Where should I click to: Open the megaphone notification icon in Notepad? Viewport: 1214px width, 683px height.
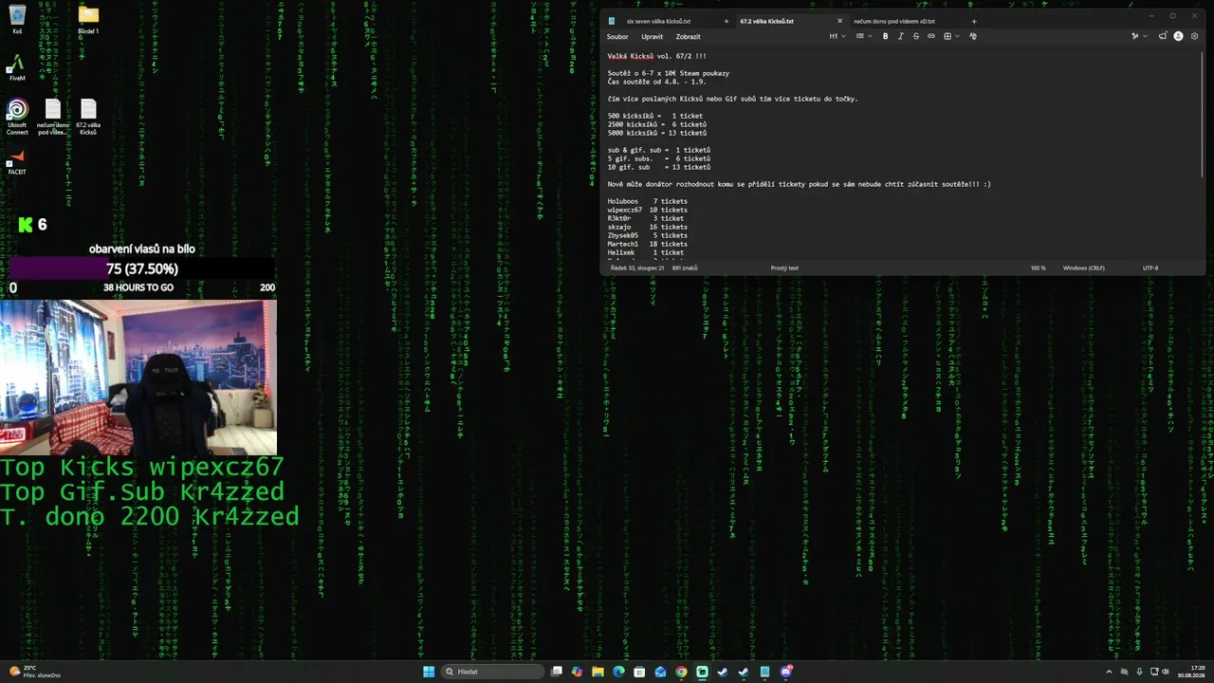(1163, 36)
